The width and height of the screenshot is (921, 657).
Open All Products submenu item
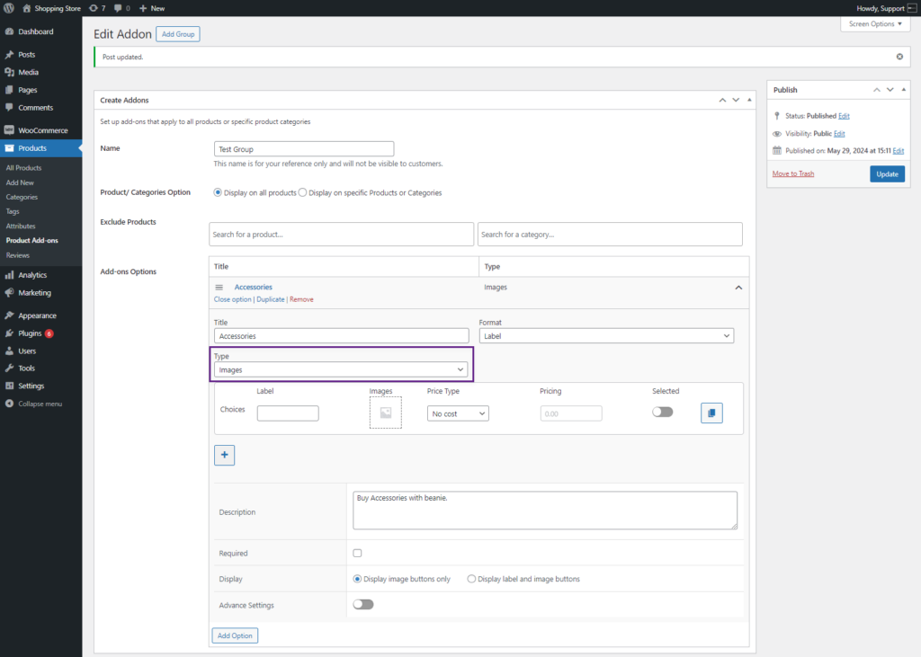pyautogui.click(x=23, y=168)
